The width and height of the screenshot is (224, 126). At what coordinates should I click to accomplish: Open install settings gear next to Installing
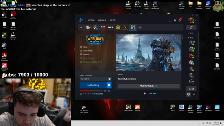point(109,85)
